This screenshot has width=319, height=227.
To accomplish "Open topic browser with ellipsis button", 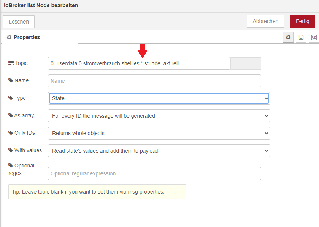I will point(246,63).
